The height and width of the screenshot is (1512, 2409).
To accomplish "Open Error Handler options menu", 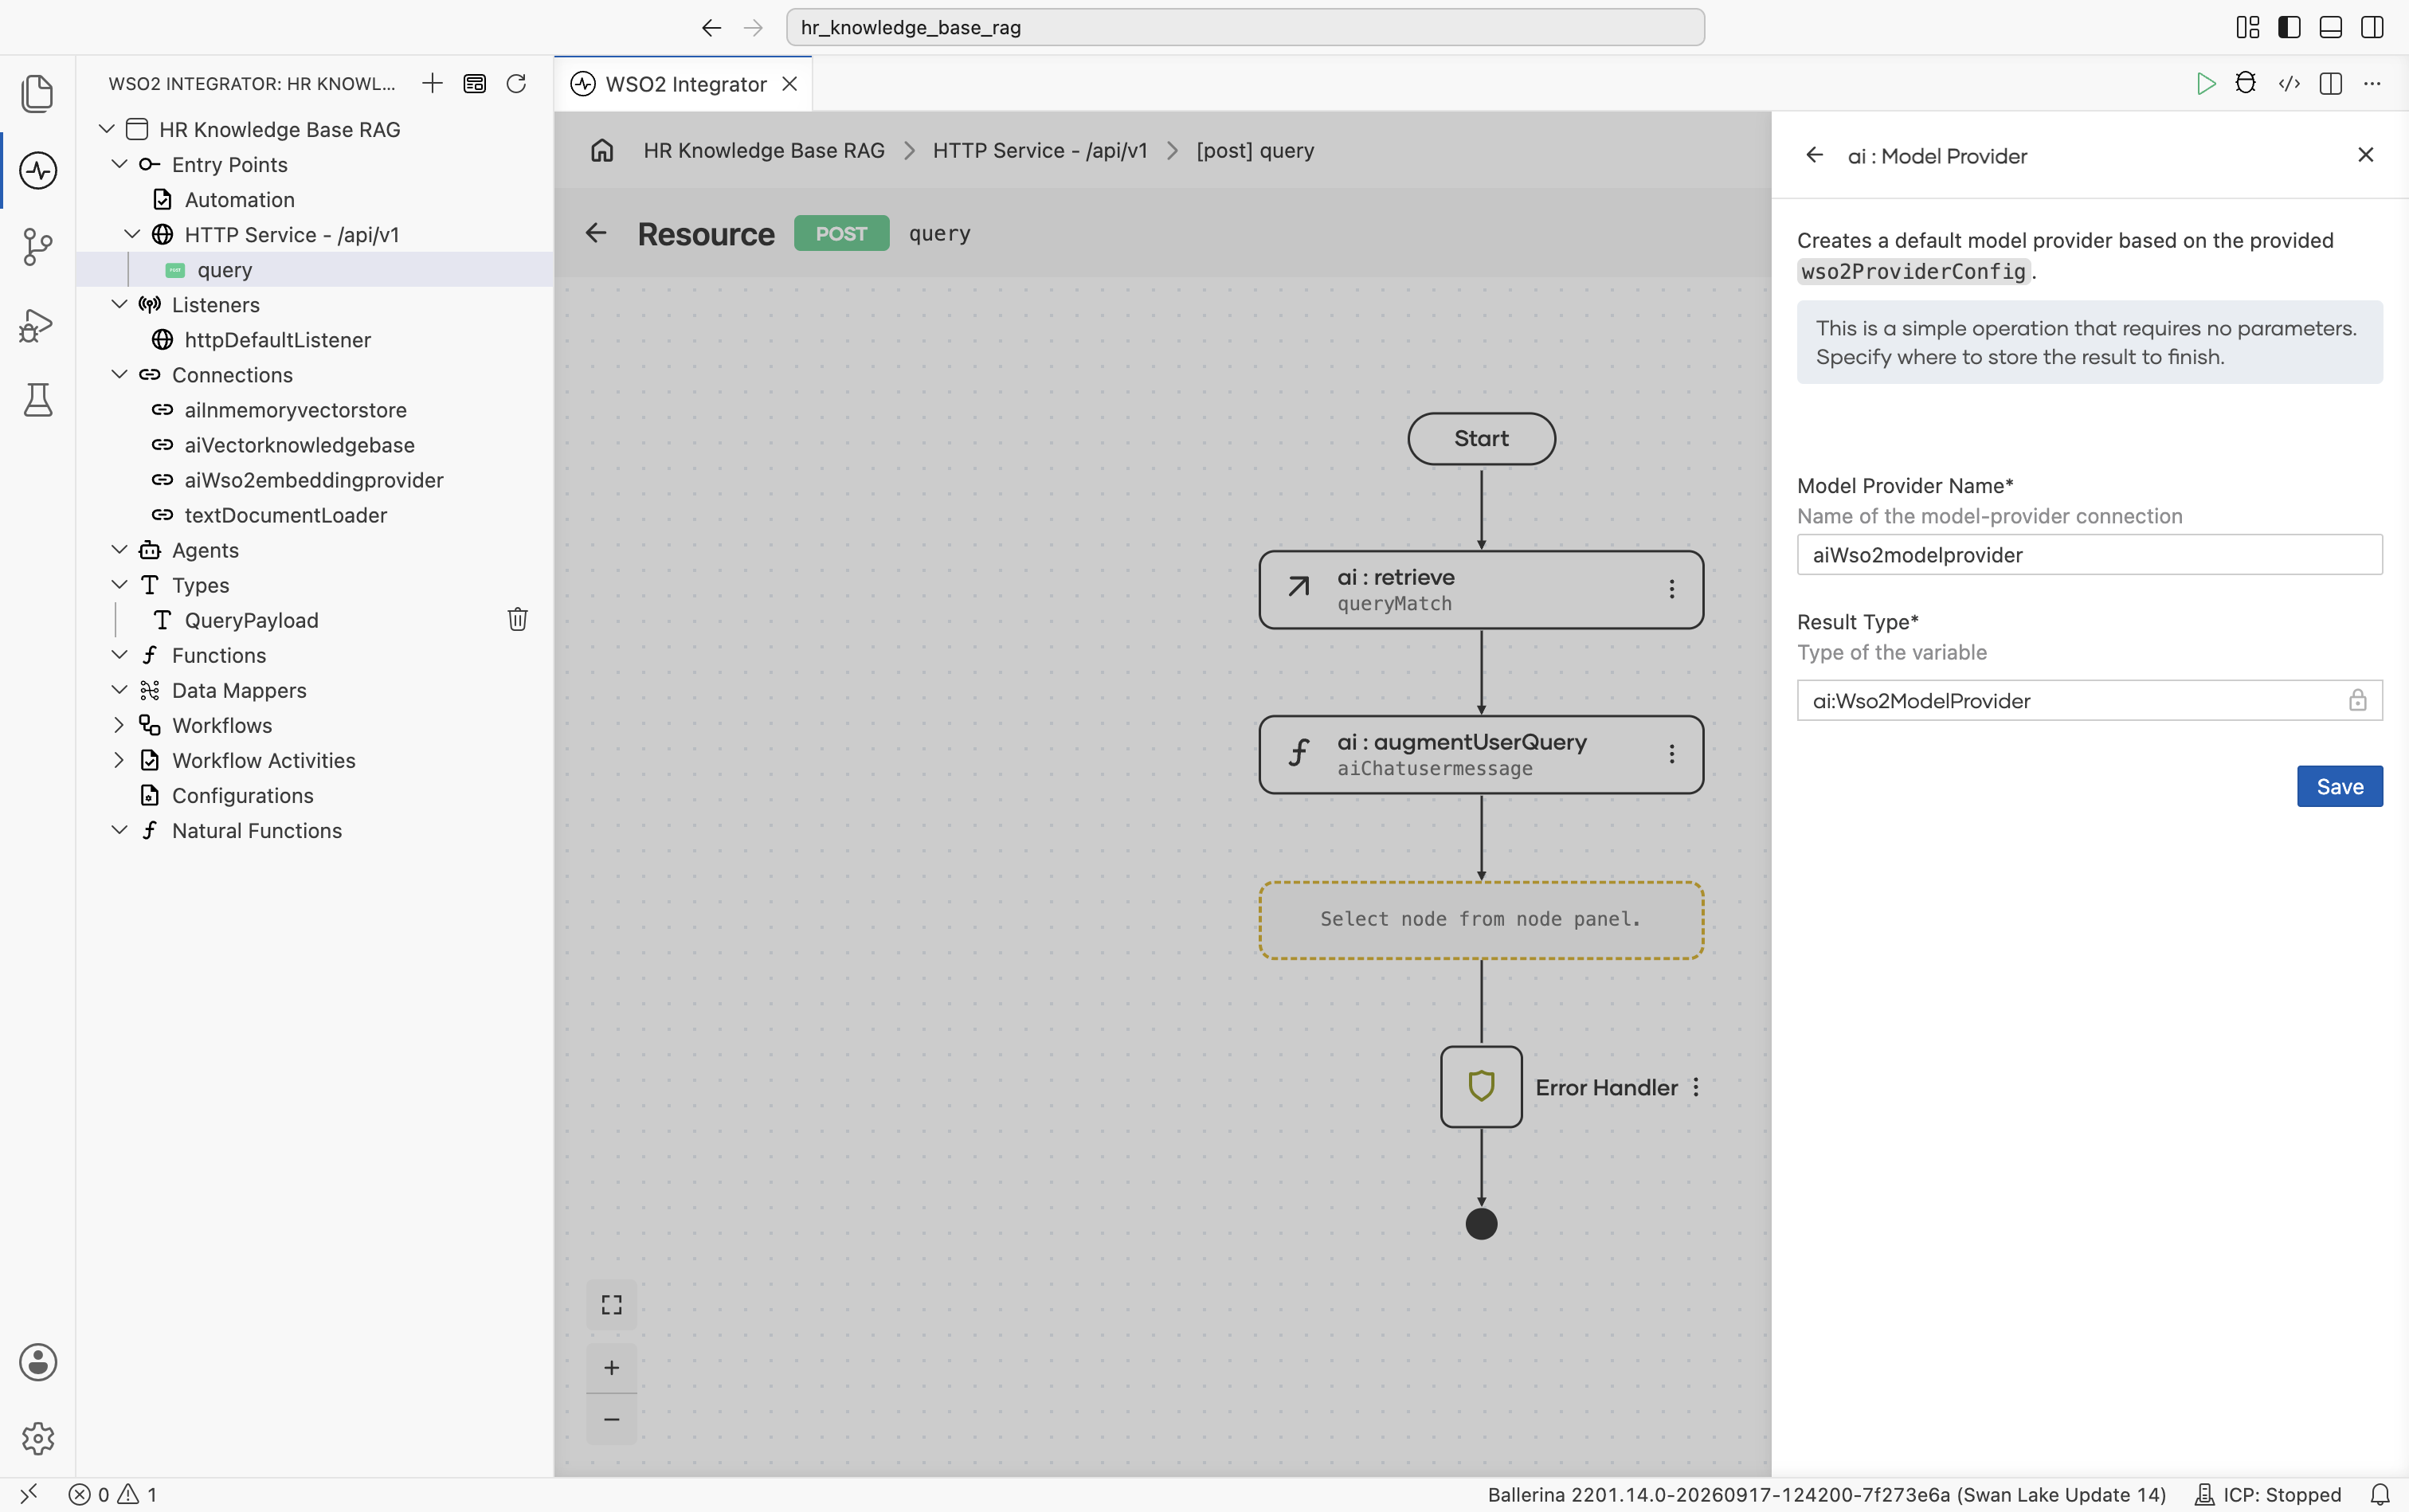I will [x=1696, y=1087].
